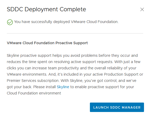The width and height of the screenshot is (150, 118).
Task: Close the SDDC Deployment Complete dialog
Action: coord(142,9)
